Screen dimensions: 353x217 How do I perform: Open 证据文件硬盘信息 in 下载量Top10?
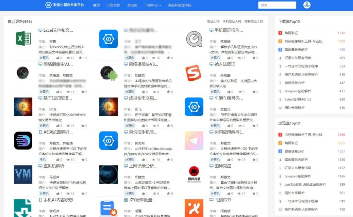298,58
